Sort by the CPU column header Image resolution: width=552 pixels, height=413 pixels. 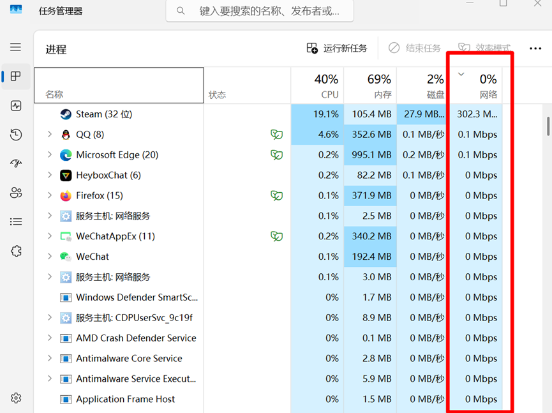coord(317,86)
